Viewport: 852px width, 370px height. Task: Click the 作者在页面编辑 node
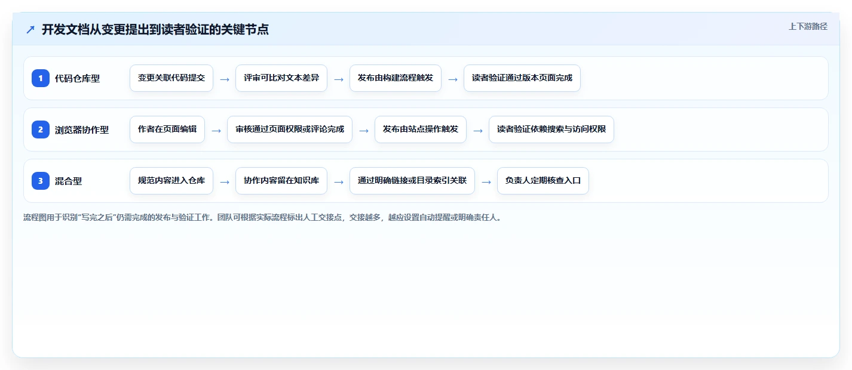point(167,129)
